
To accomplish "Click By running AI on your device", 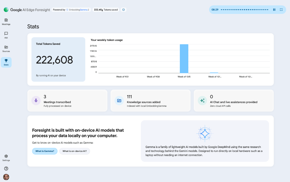I will point(51,76).
